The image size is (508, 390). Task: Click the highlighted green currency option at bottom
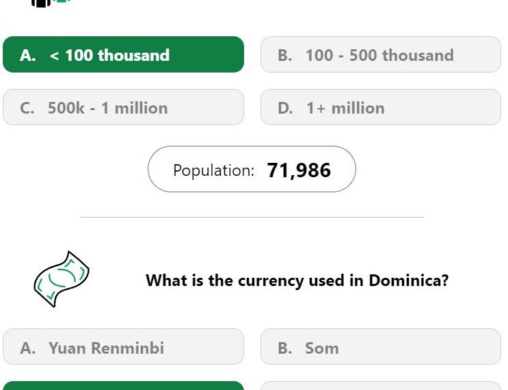click(123, 386)
